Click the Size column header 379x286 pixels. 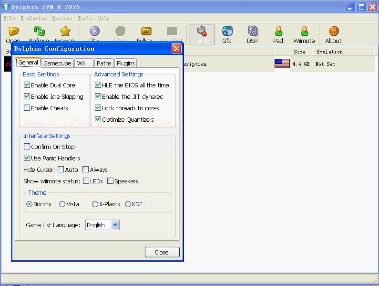click(300, 52)
